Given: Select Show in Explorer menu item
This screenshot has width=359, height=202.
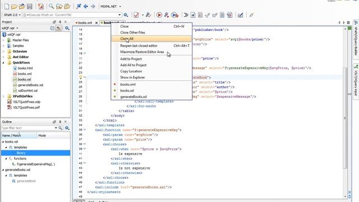Looking at the screenshot, I should [x=151, y=77].
